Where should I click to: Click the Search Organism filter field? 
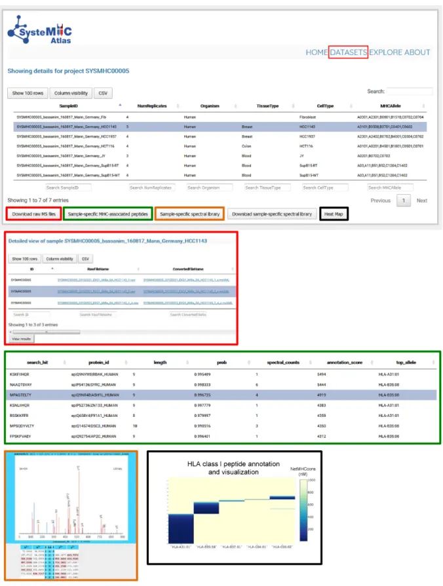(x=210, y=187)
